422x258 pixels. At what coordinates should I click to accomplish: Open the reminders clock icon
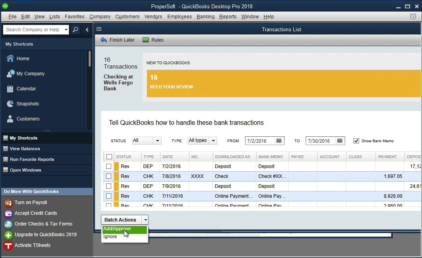[x=413, y=17]
